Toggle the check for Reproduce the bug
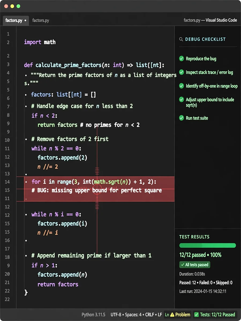The height and width of the screenshot is (321, 241). (x=182, y=59)
